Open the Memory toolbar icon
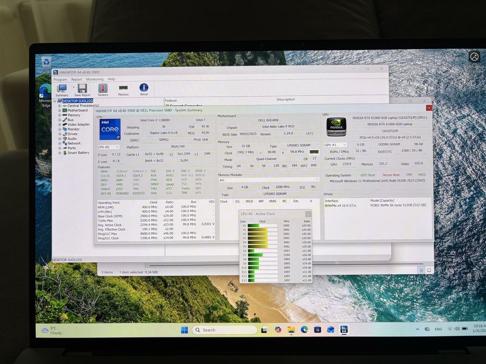This screenshot has height=364, width=486. 123,90
